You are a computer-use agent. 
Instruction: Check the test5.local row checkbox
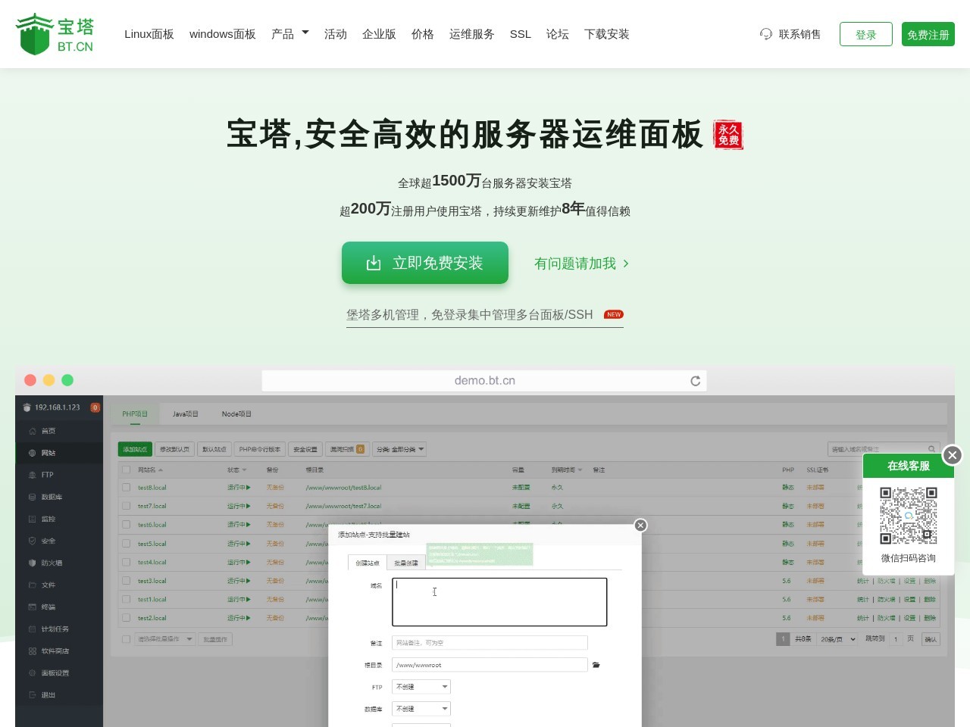(x=127, y=544)
